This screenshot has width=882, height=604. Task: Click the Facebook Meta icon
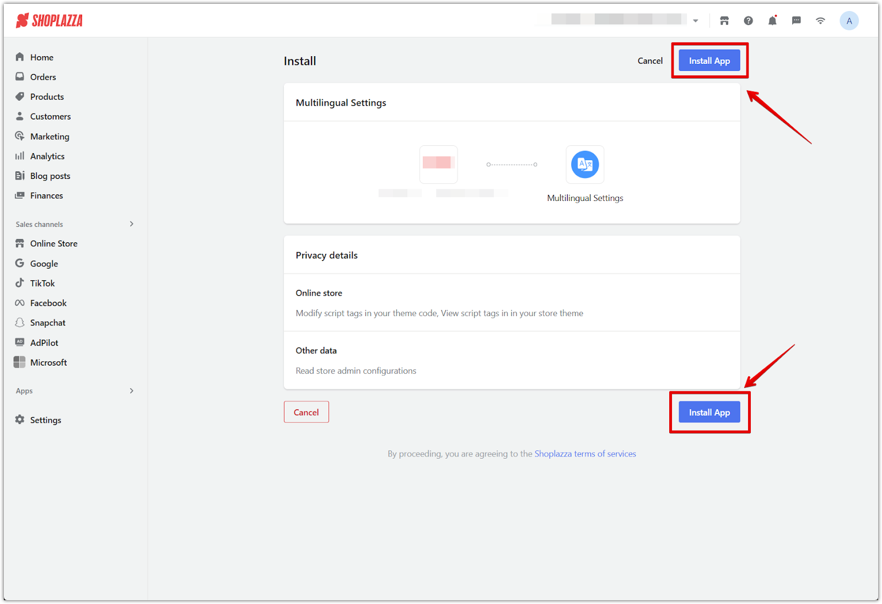20,303
